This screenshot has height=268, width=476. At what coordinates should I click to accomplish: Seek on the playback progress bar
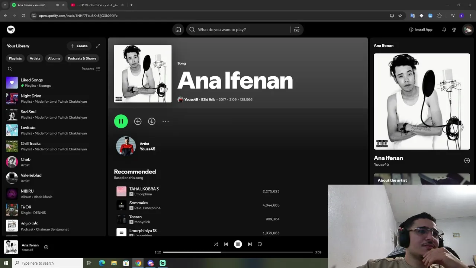(238, 252)
